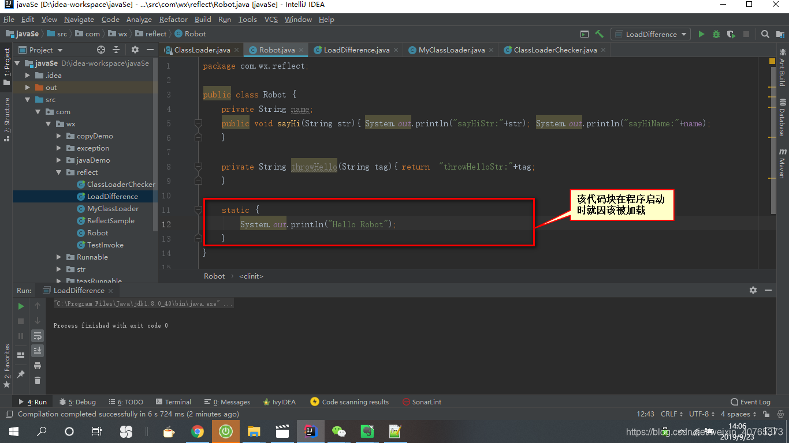Viewport: 789px width, 443px height.
Task: Click the Windows Start button
Action: [x=13, y=431]
